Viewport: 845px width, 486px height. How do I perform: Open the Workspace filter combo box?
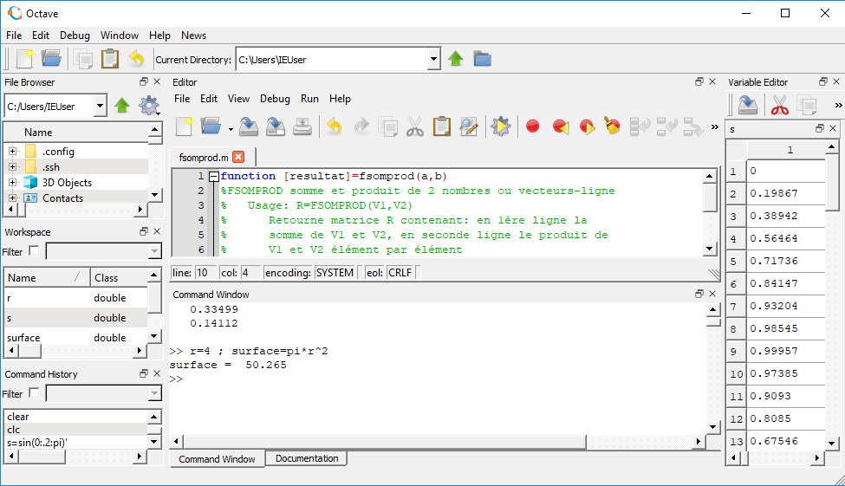point(103,251)
